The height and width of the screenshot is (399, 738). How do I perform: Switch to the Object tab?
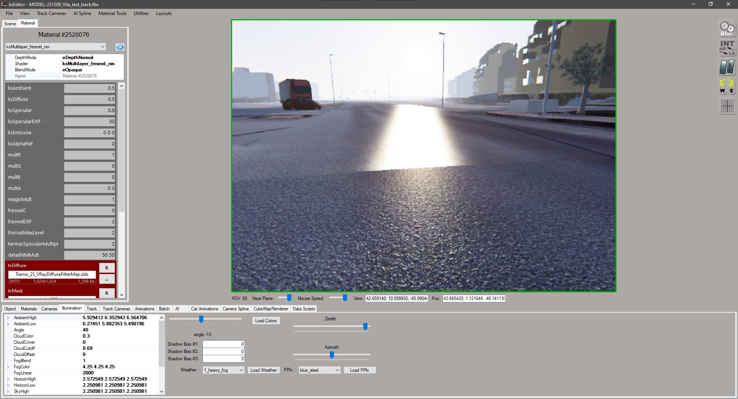pos(10,309)
